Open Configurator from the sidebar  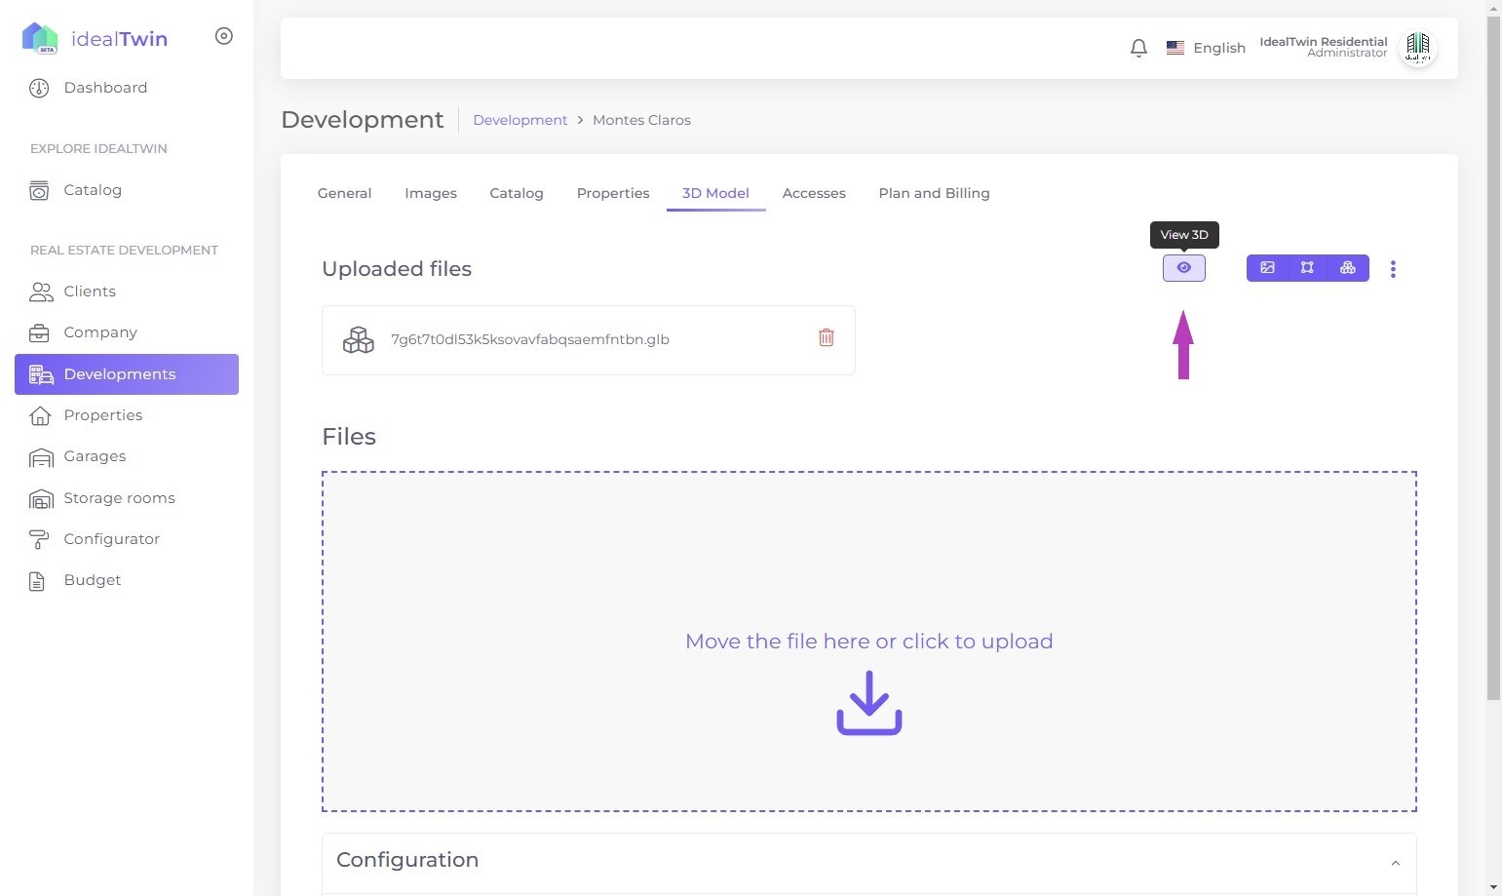[111, 539]
